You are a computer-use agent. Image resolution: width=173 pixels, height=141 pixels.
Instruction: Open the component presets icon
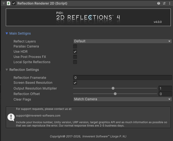tap(164, 3)
